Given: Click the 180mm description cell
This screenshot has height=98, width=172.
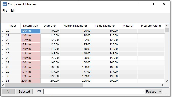Looking at the screenshot, I should [x=30, y=67].
